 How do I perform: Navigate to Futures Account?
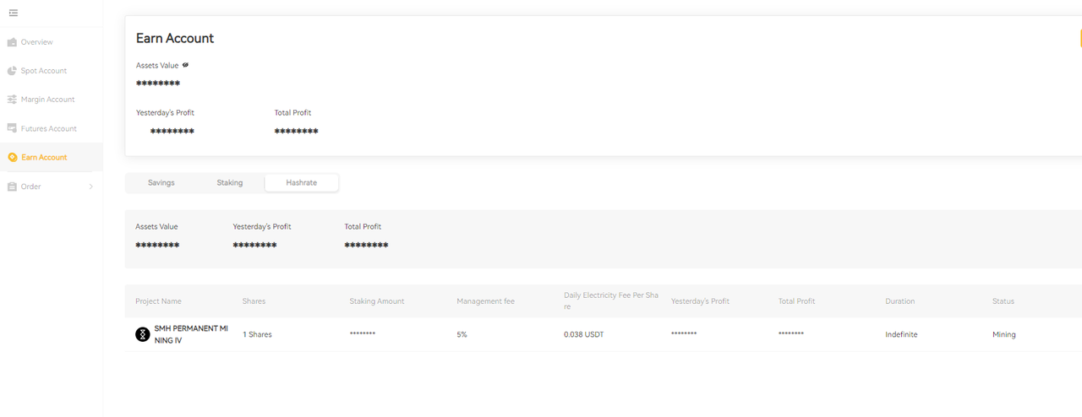point(49,128)
